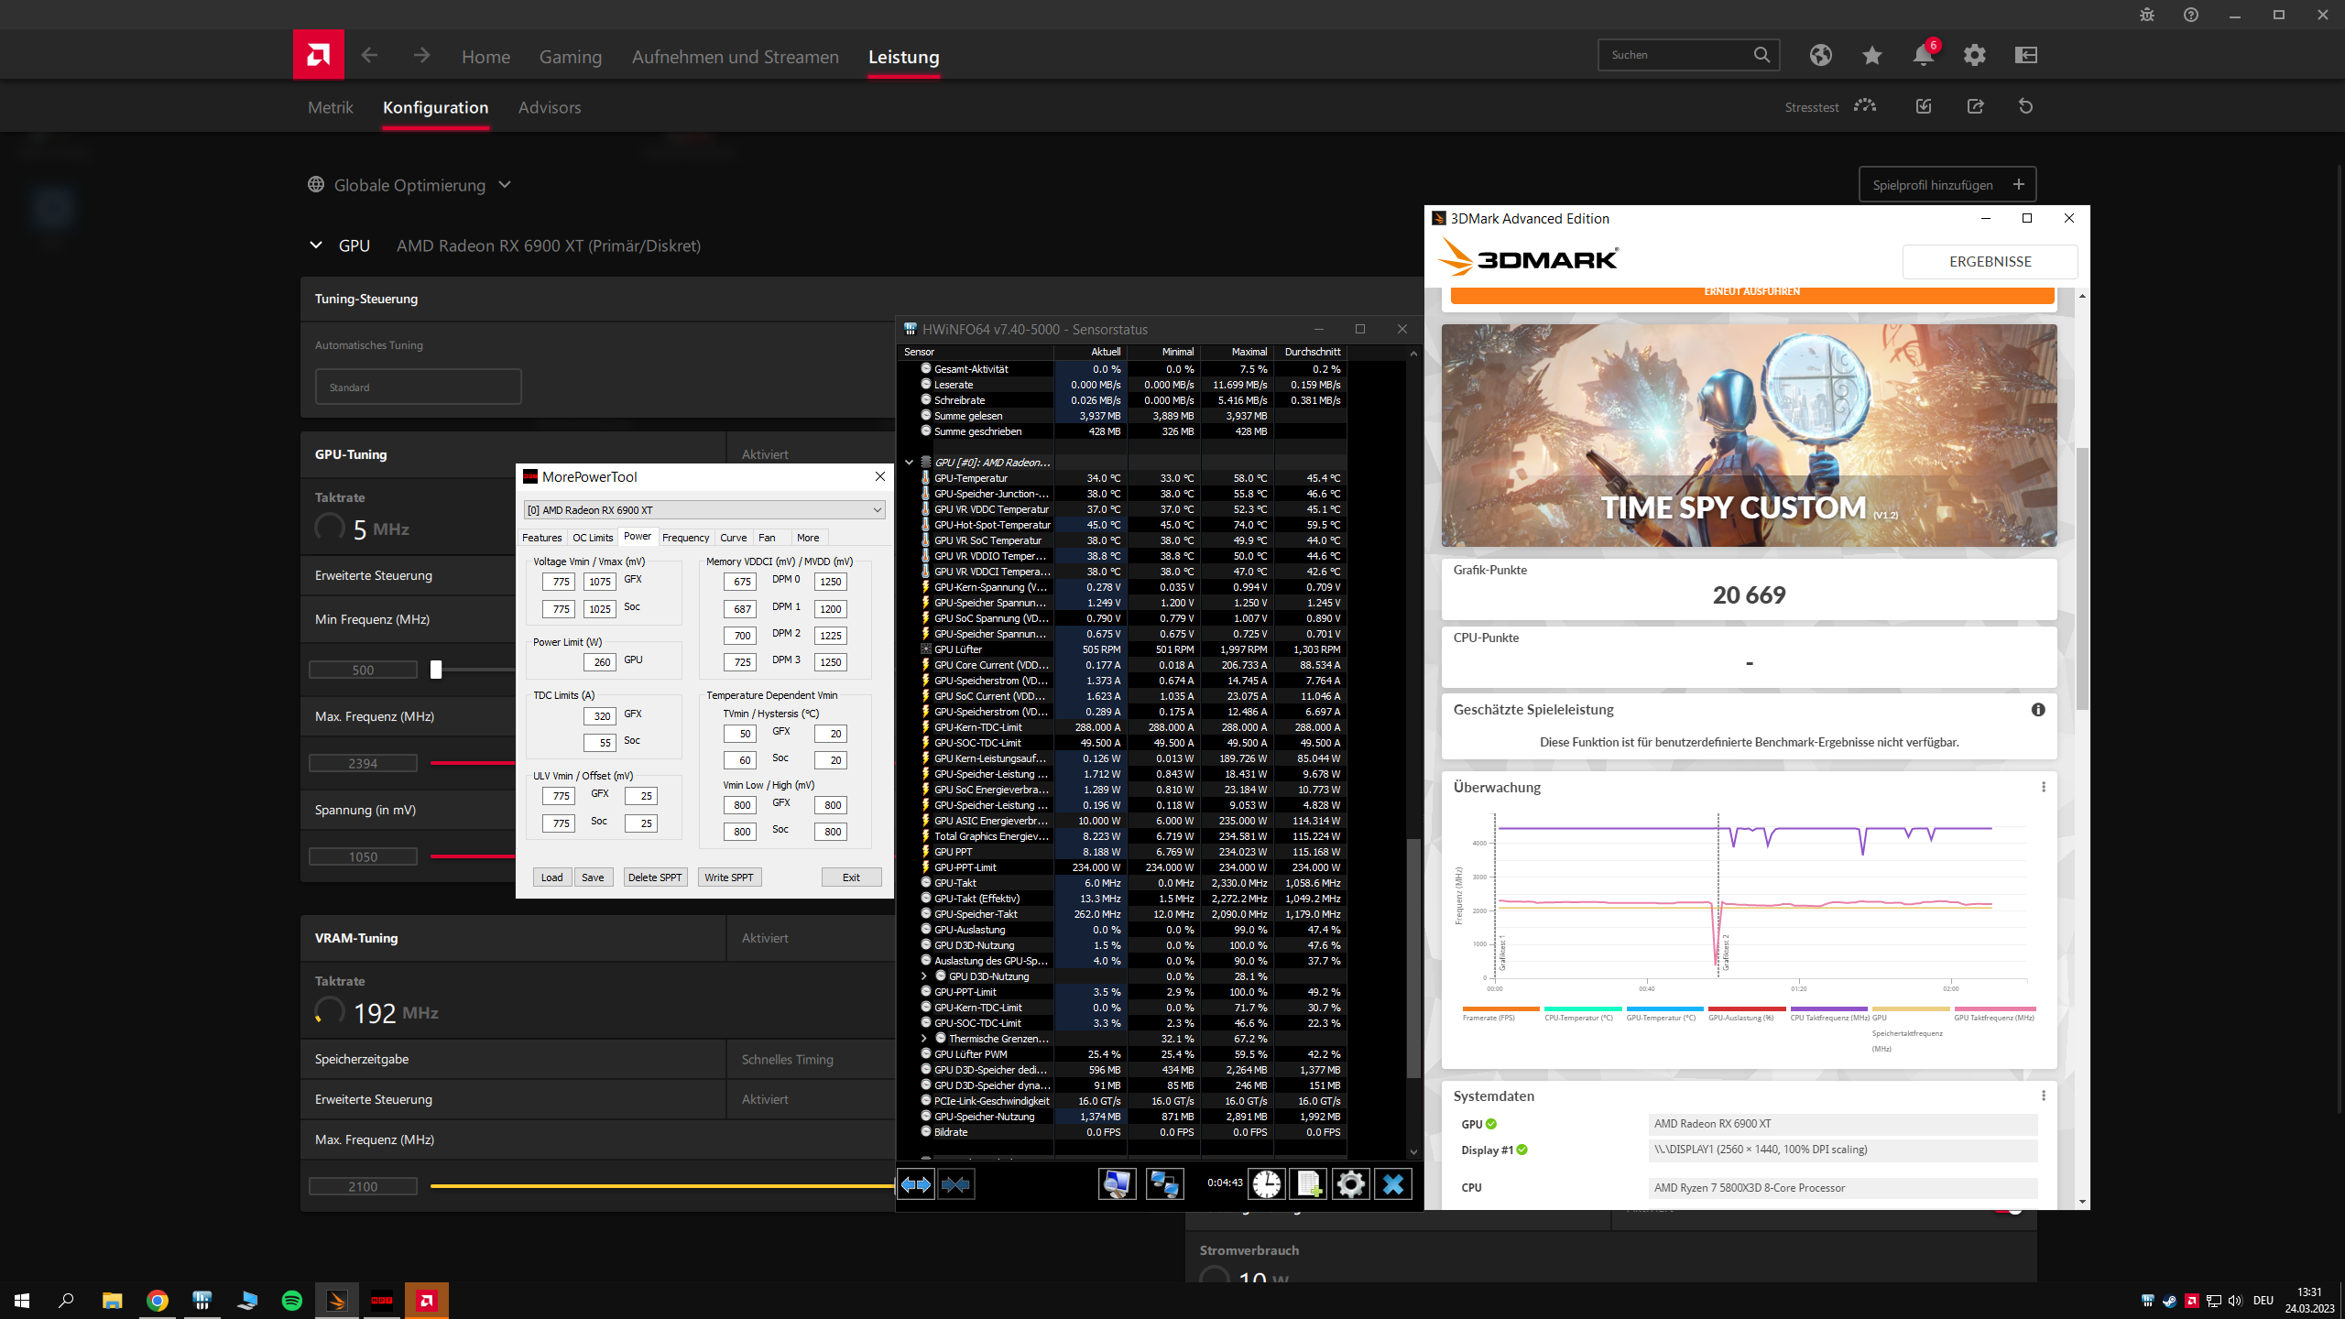Switch to the Frequency tab in MorePowerTool
The width and height of the screenshot is (2345, 1319).
click(x=685, y=538)
